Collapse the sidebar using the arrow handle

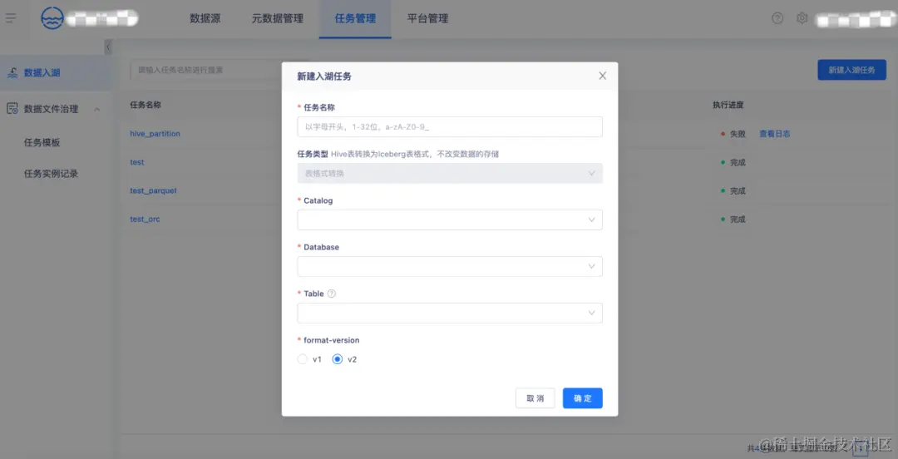coord(107,47)
